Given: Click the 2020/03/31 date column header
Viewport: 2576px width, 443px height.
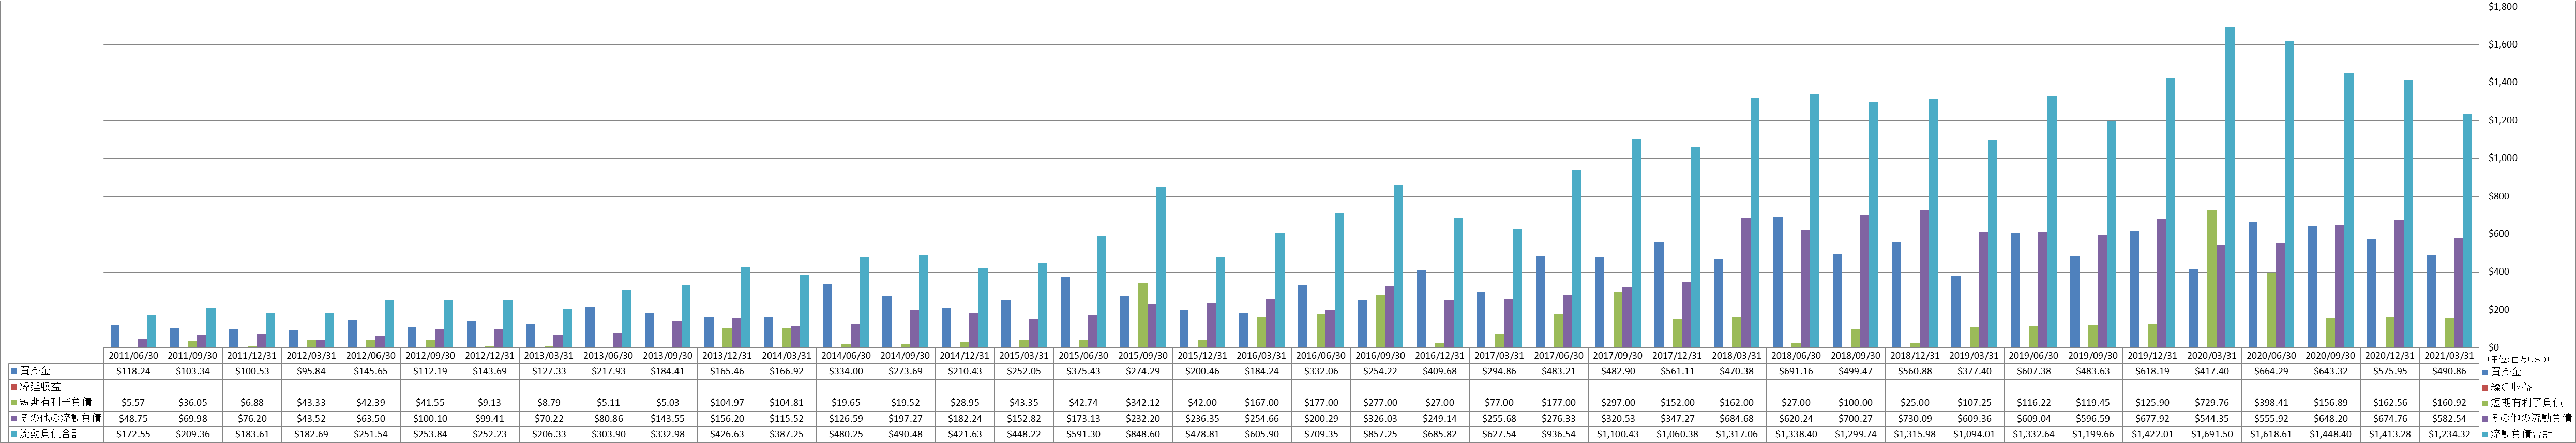Looking at the screenshot, I should pos(2212,355).
